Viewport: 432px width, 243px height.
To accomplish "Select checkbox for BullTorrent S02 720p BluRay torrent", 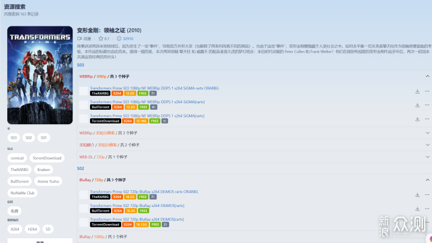I will tap(83, 208).
